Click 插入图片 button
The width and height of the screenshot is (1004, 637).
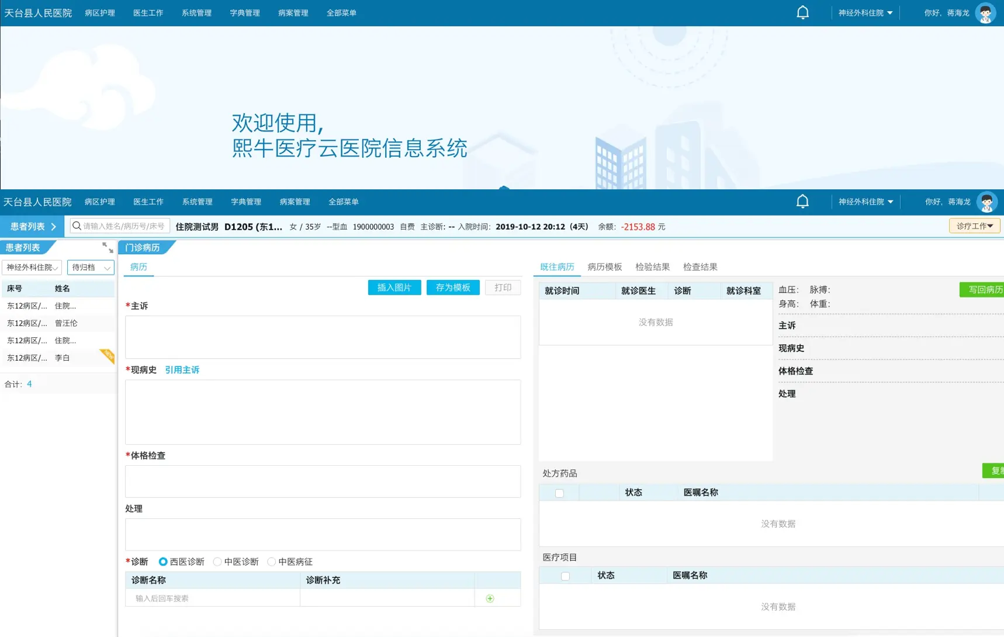pos(394,288)
